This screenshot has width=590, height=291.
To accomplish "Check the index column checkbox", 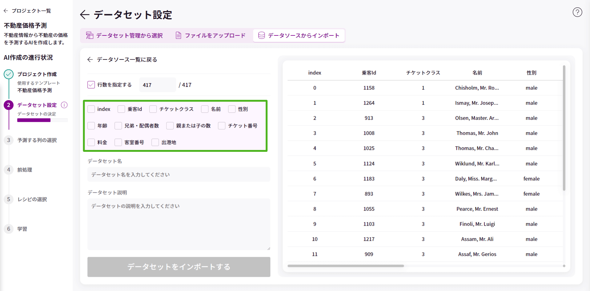I will tap(91, 109).
